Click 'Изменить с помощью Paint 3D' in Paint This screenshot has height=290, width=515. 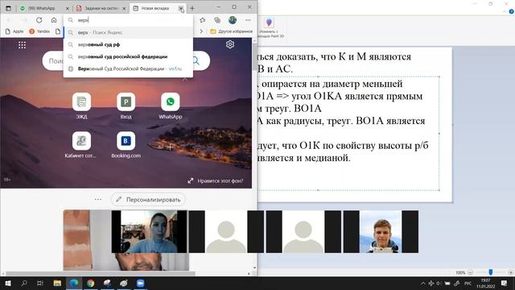pyautogui.click(x=270, y=27)
